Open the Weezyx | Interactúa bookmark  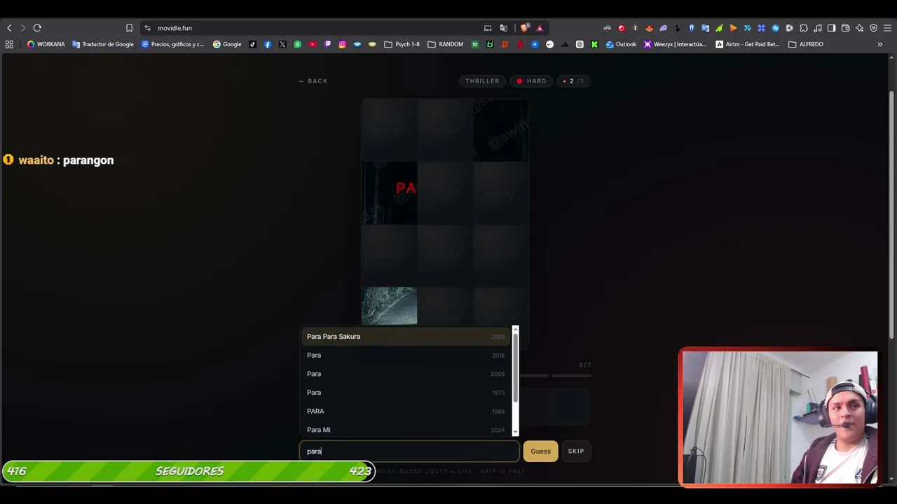click(675, 44)
